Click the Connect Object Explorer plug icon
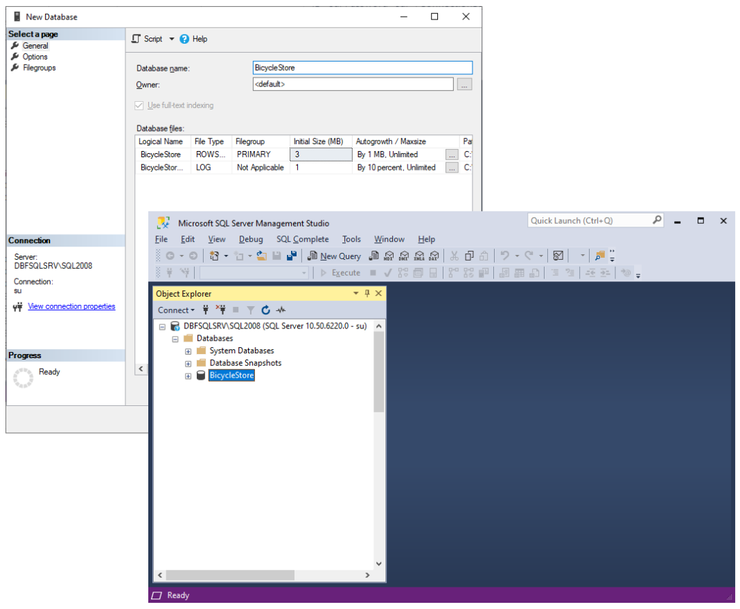The width and height of the screenshot is (740, 609). tap(206, 310)
